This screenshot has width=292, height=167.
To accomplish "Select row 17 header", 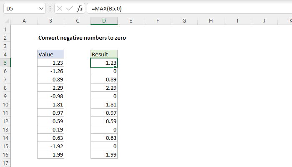I will [5, 163].
